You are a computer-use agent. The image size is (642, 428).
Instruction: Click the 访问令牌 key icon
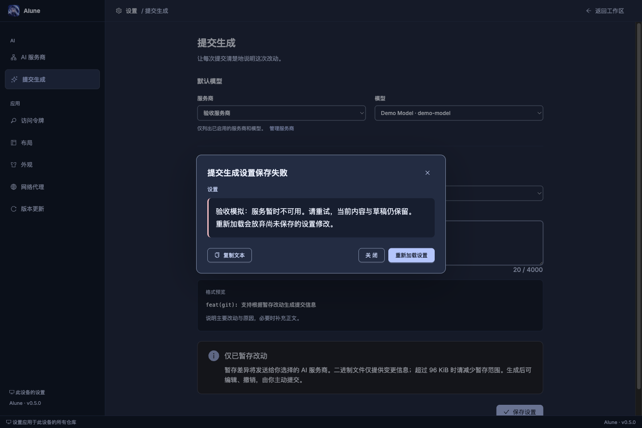point(13,120)
